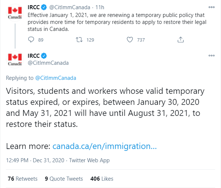
Task: Open more options on second tweet
Action: click(211, 56)
